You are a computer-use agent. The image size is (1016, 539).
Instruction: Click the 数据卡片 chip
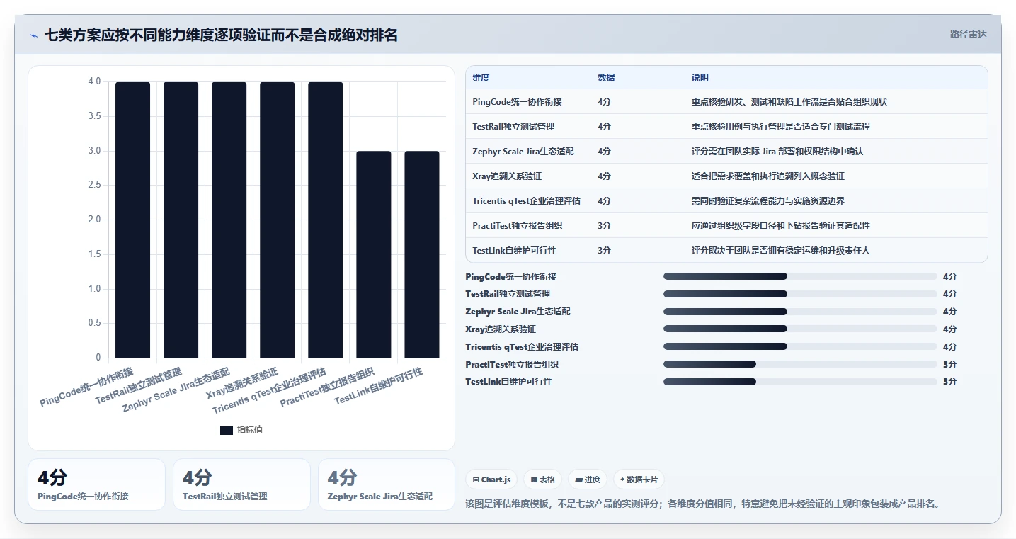(x=639, y=480)
